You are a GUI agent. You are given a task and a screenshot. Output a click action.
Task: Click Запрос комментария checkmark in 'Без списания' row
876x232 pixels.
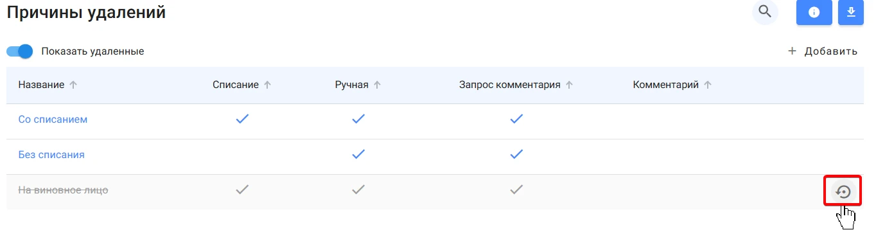516,154
